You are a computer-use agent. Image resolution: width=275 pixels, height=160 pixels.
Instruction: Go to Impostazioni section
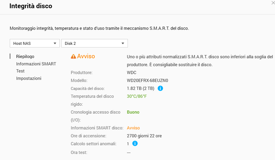(29, 78)
